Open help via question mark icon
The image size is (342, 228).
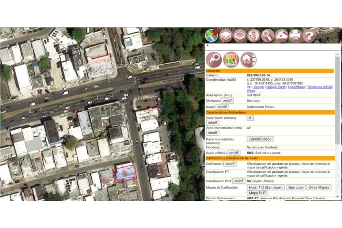(309, 35)
